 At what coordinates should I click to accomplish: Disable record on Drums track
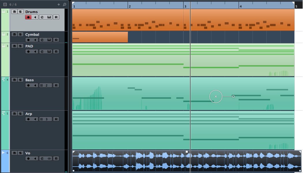[x=28, y=17]
